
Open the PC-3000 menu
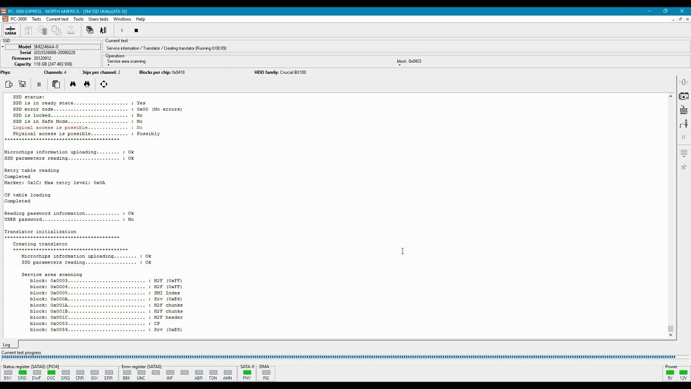[x=18, y=19]
